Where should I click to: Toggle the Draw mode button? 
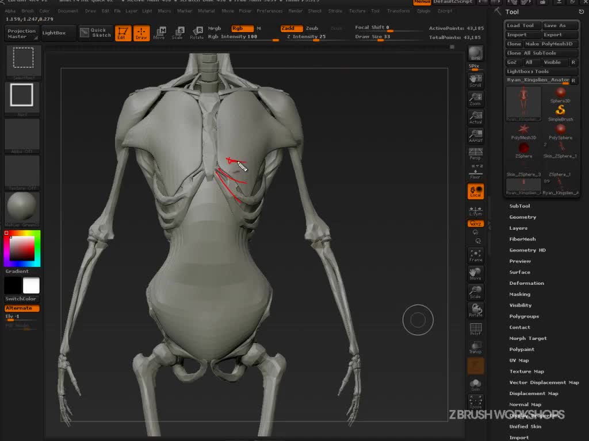point(141,33)
